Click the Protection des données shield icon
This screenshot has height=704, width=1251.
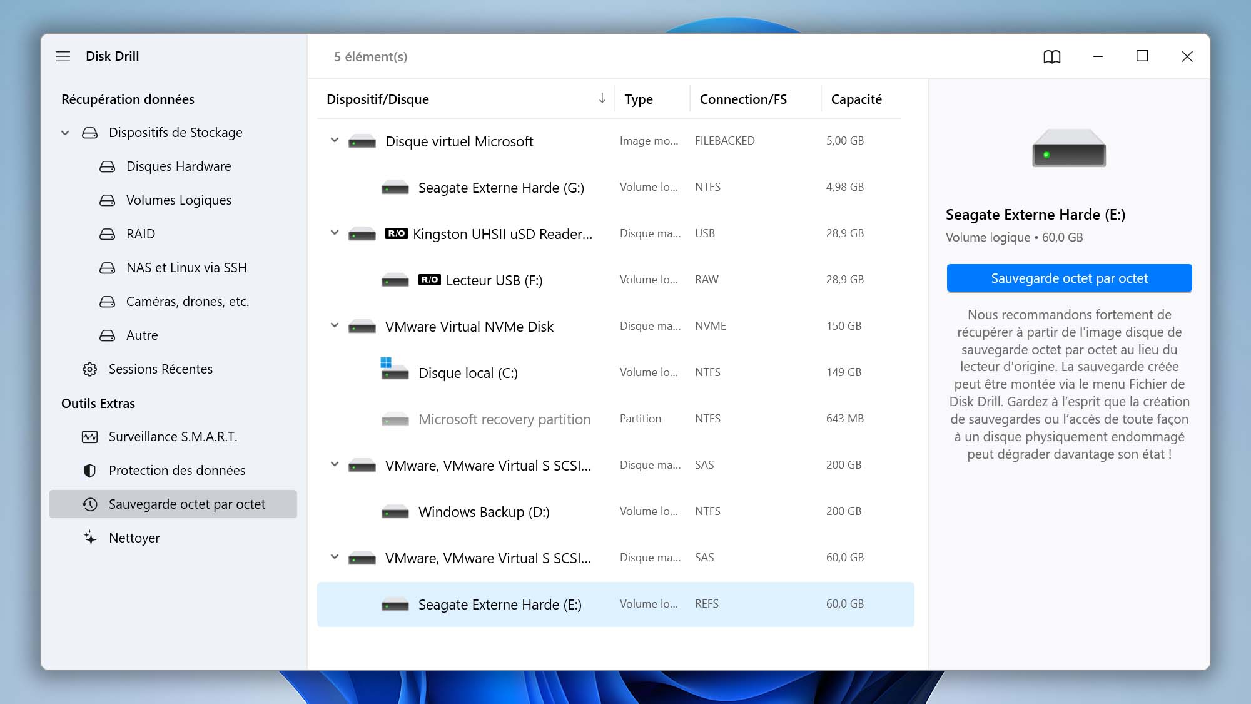click(90, 471)
